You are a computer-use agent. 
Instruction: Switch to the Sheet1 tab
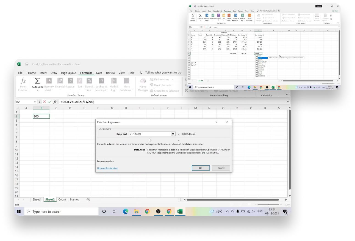(37, 199)
